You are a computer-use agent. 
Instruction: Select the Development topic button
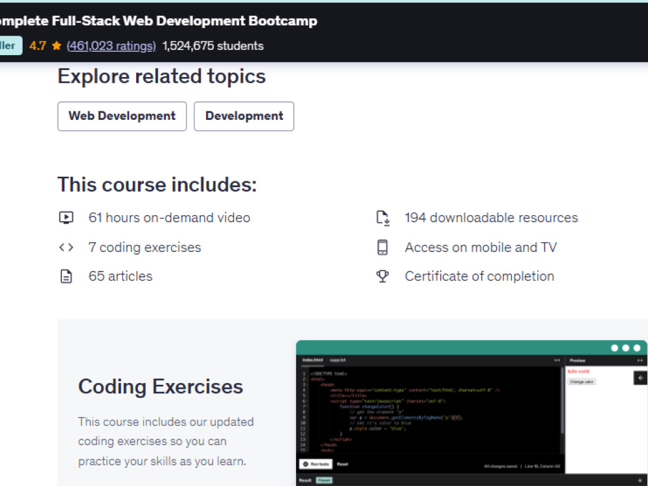tap(244, 116)
